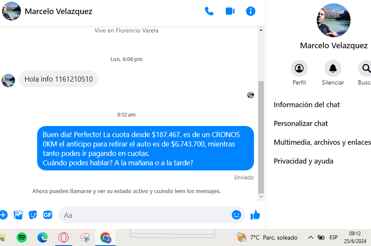
Task: Start a voice call with Marcelo Velazquez
Action: click(x=209, y=11)
